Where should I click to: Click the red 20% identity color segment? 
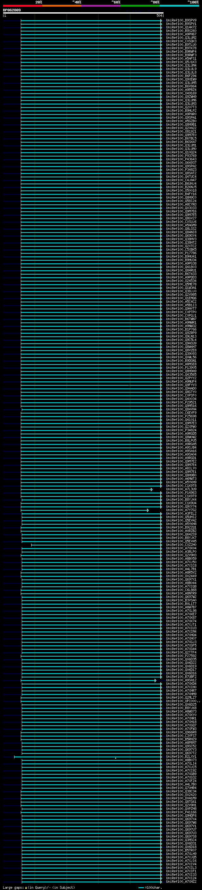coord(23,6)
